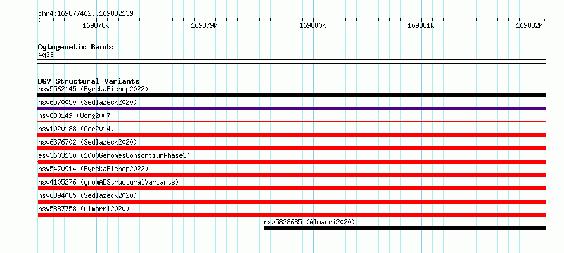Click the red nsv5887758 variant bar
The width and height of the screenshot is (564, 253).
coord(292,215)
